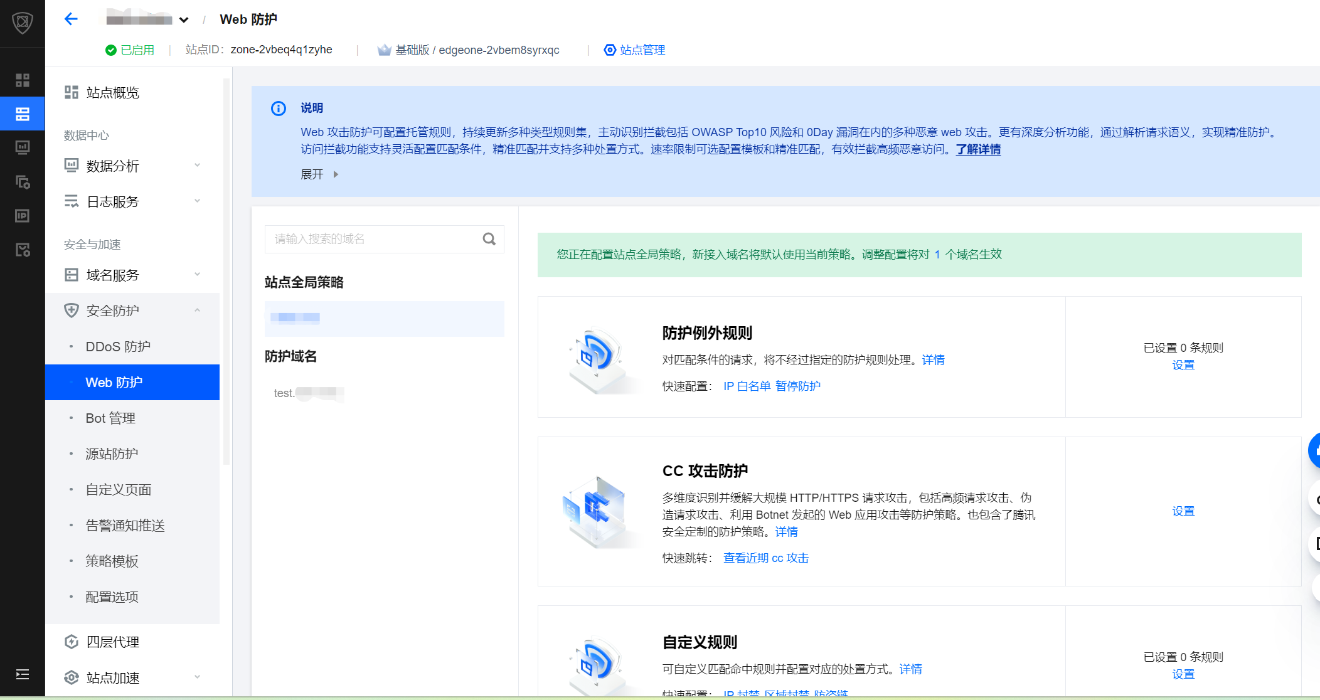Click the crown plan icon
The width and height of the screenshot is (1320, 700).
(x=384, y=50)
